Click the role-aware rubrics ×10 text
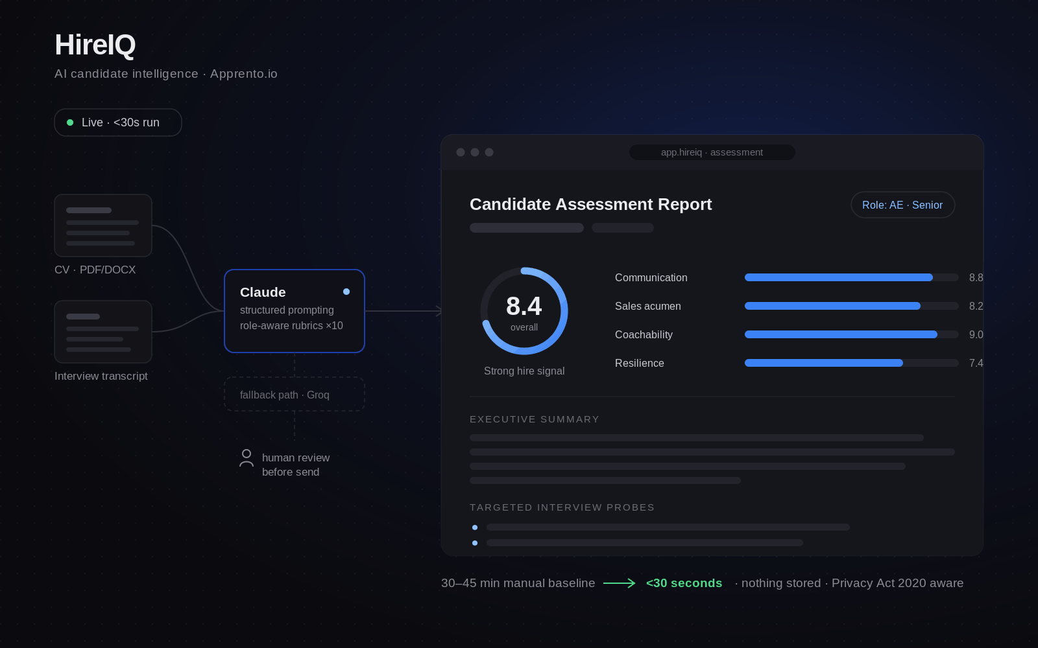The width and height of the screenshot is (1038, 648). 291,325
